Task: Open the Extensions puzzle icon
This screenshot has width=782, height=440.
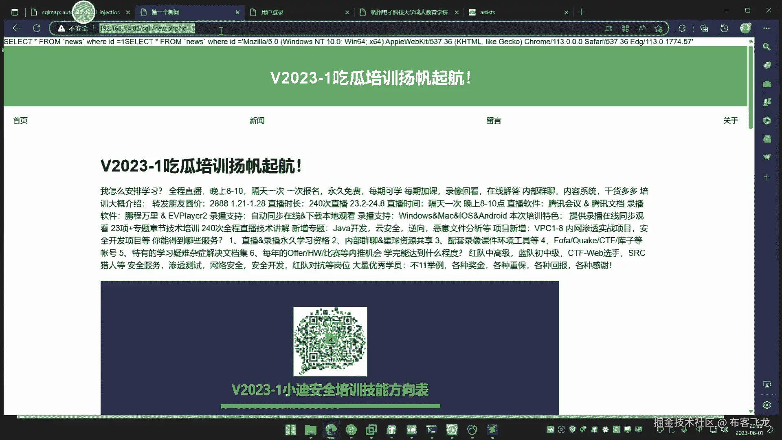Action: pyautogui.click(x=682, y=28)
